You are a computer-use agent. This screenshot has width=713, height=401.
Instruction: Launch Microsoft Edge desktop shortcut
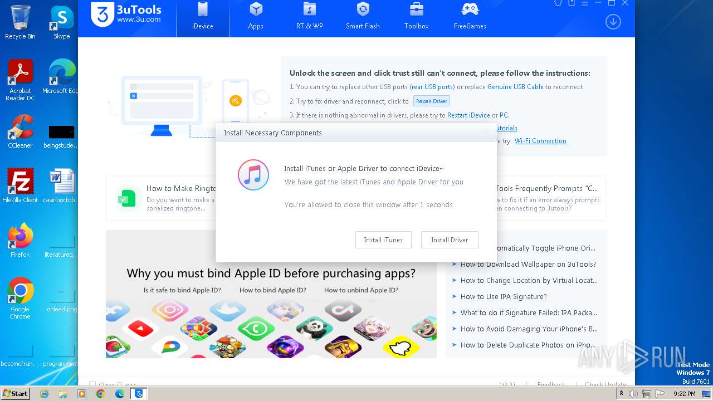tap(62, 77)
